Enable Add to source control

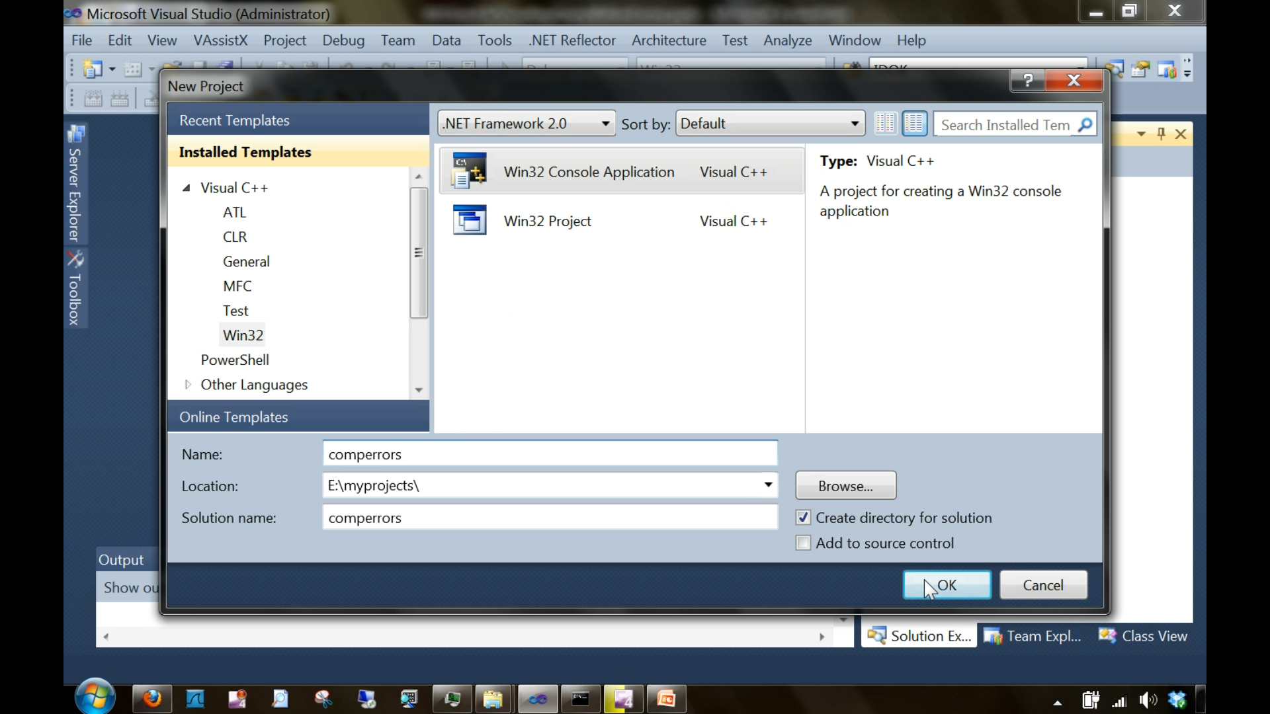tap(803, 543)
